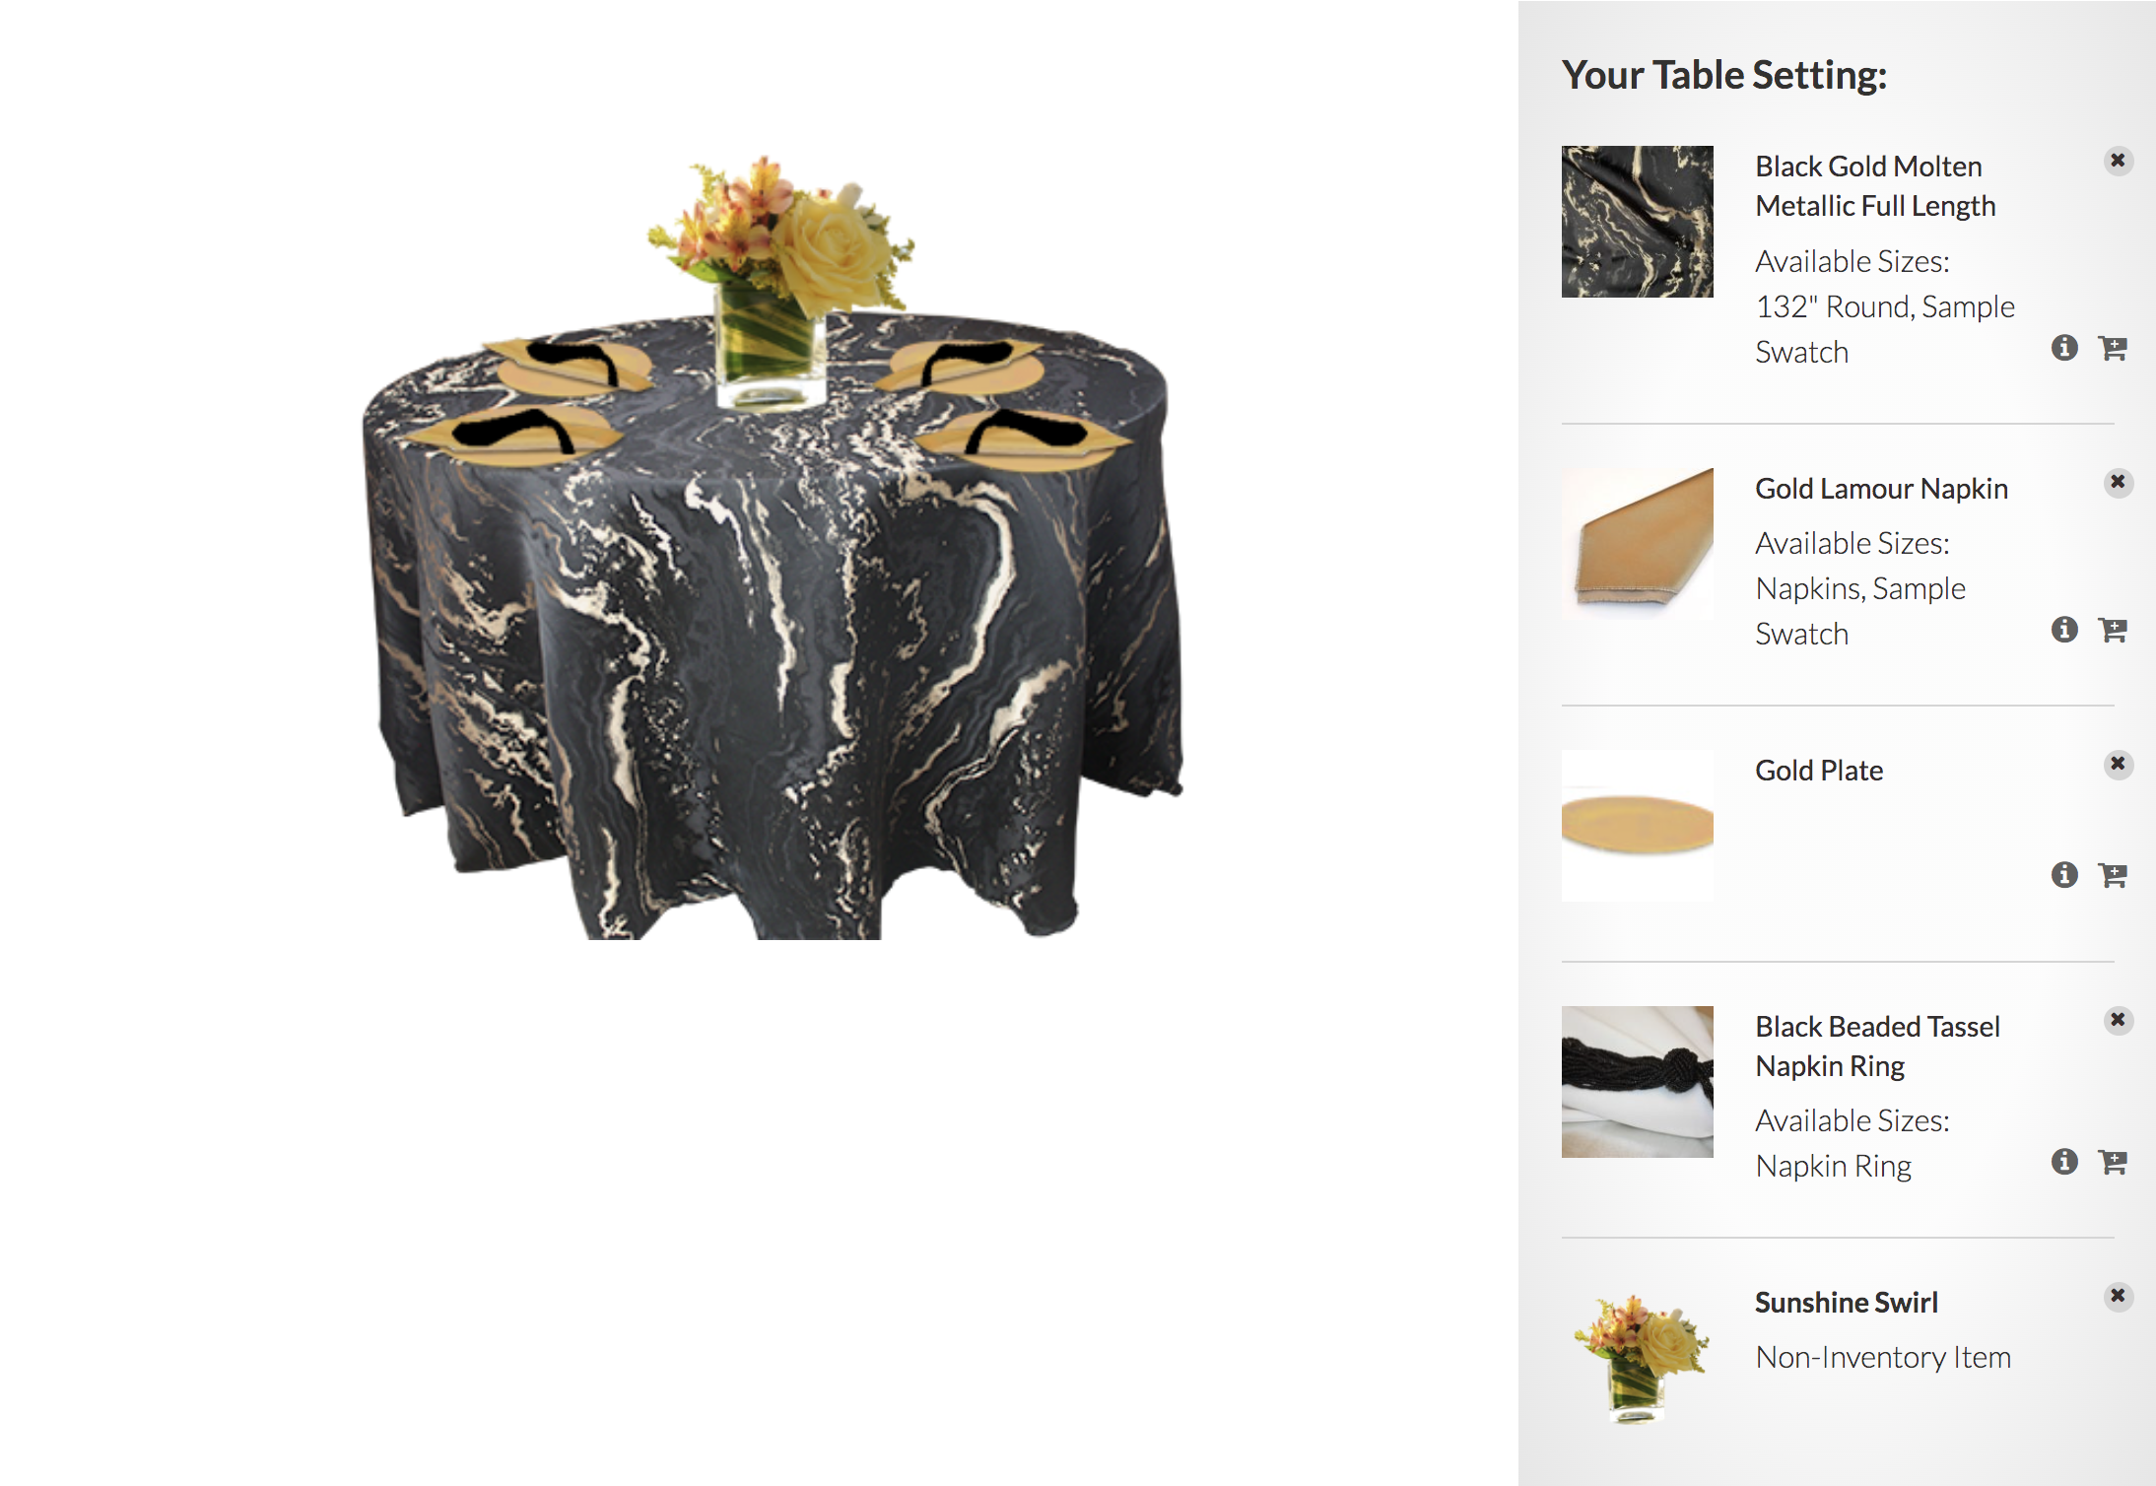Remove Gold Lamour Napkin from table setting
The height and width of the screenshot is (1486, 2156).
pyautogui.click(x=2118, y=482)
